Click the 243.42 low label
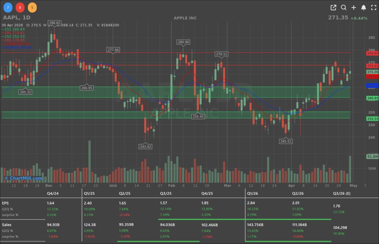This screenshot has width=379, height=244. (146, 146)
